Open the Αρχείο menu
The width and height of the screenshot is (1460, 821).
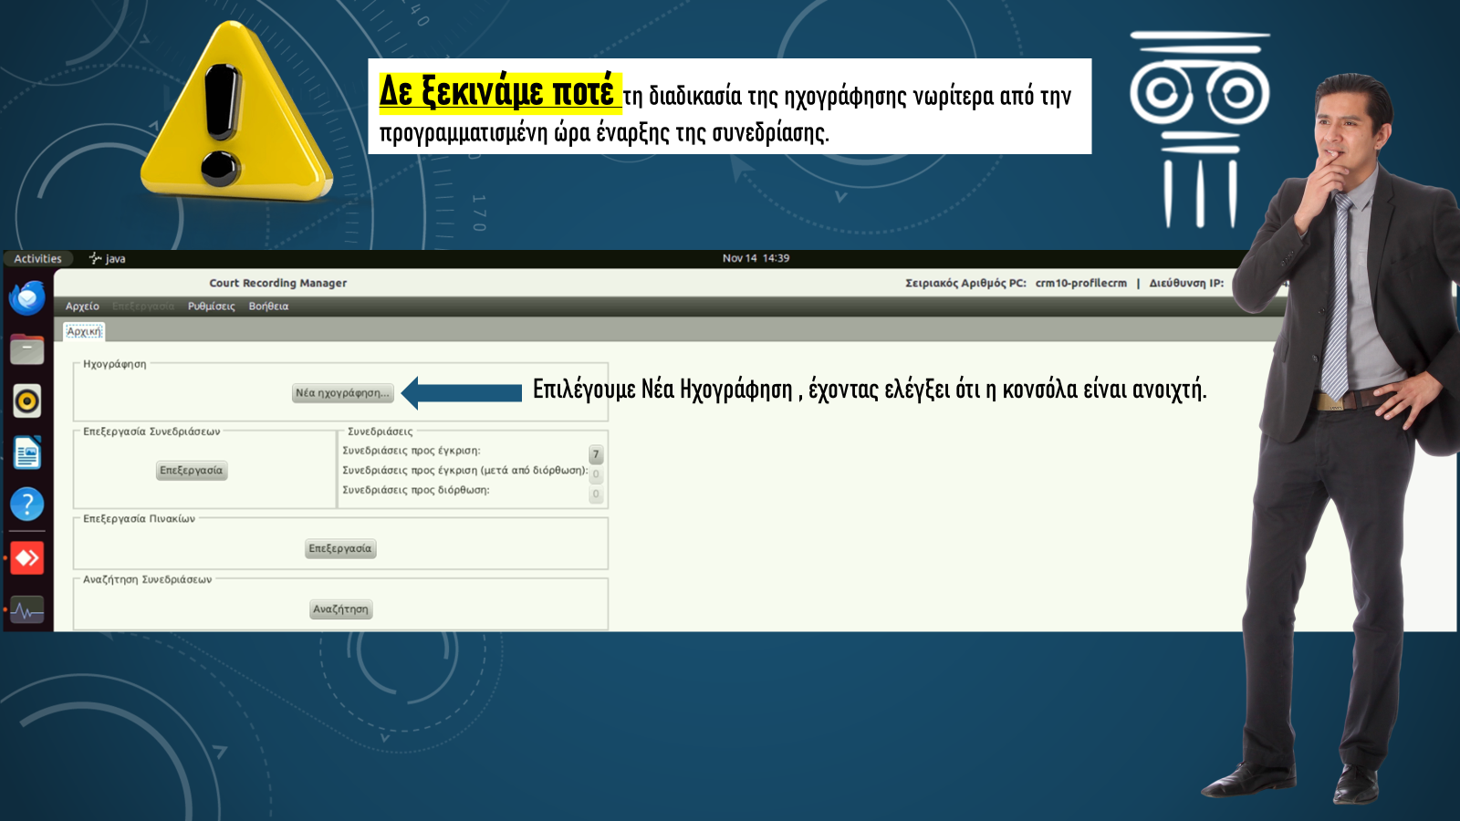pyautogui.click(x=82, y=307)
